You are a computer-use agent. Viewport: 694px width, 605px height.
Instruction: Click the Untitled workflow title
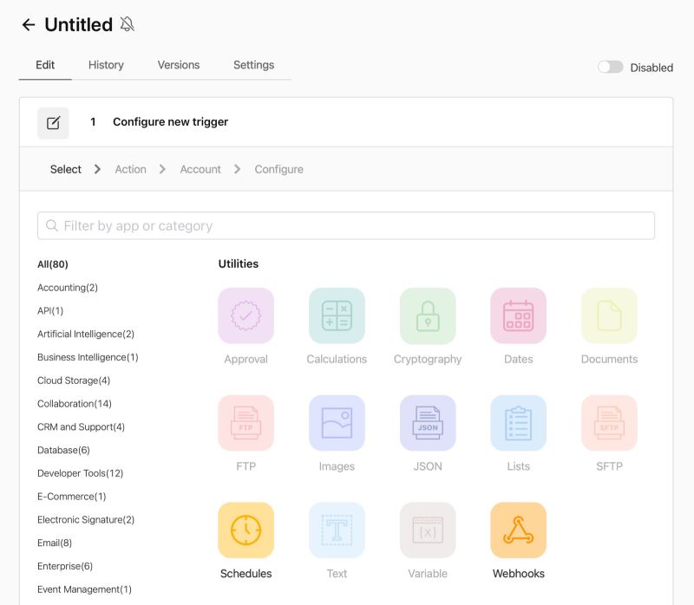coord(79,25)
